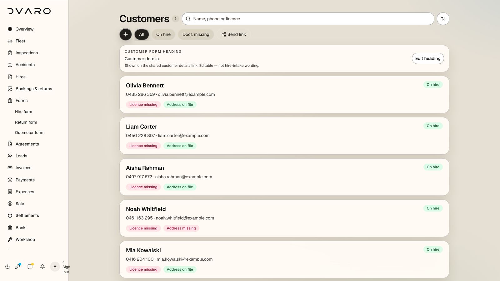This screenshot has height=281, width=500.
Task: Open Return form submenu
Action: [x=26, y=122]
